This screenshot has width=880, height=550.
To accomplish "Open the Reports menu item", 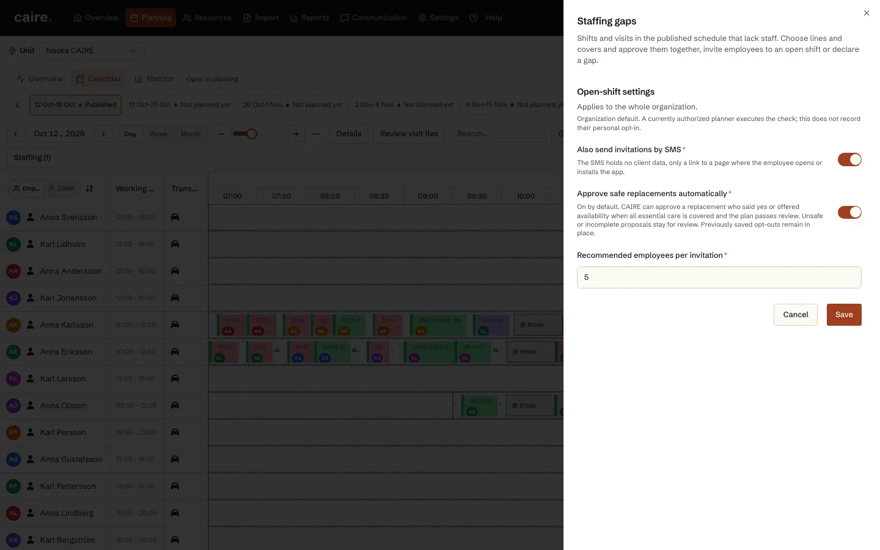I will coord(309,18).
